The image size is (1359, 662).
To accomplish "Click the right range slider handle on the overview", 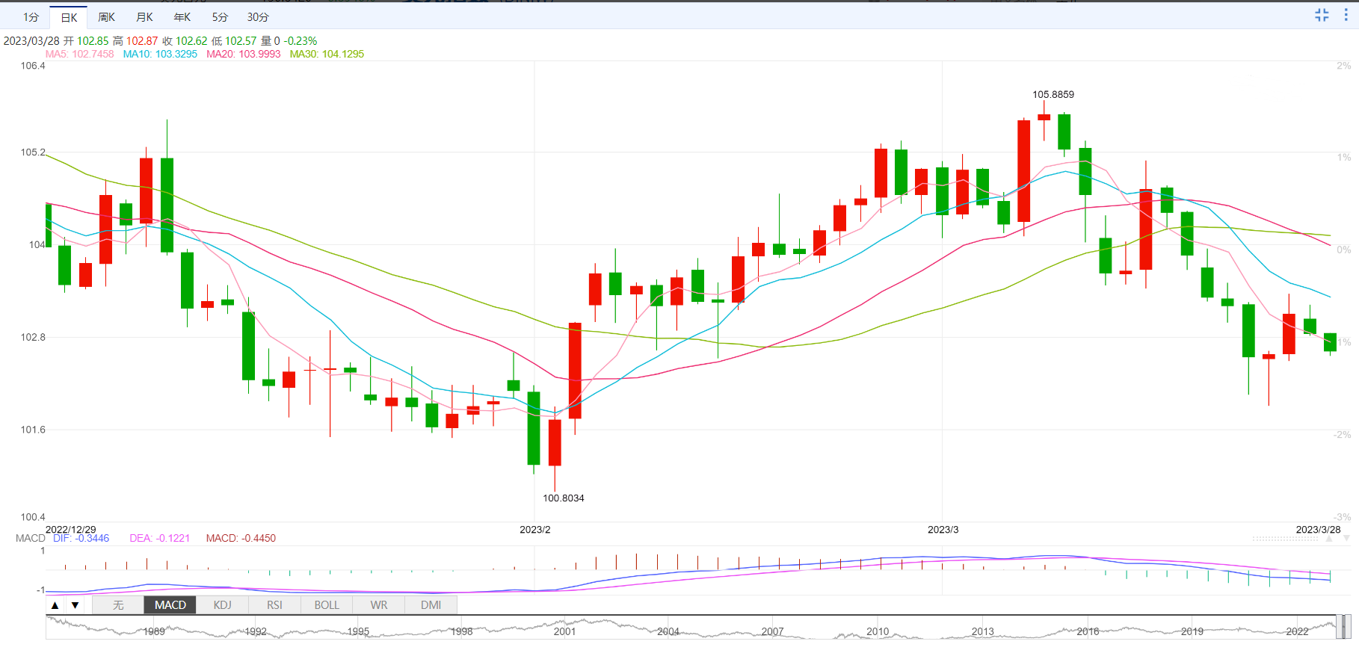I will click(1348, 626).
